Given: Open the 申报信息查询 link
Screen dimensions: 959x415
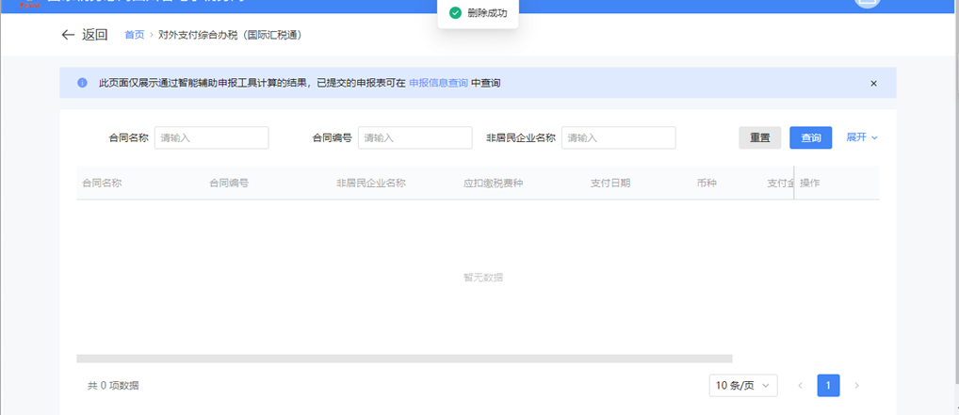Looking at the screenshot, I should (438, 83).
